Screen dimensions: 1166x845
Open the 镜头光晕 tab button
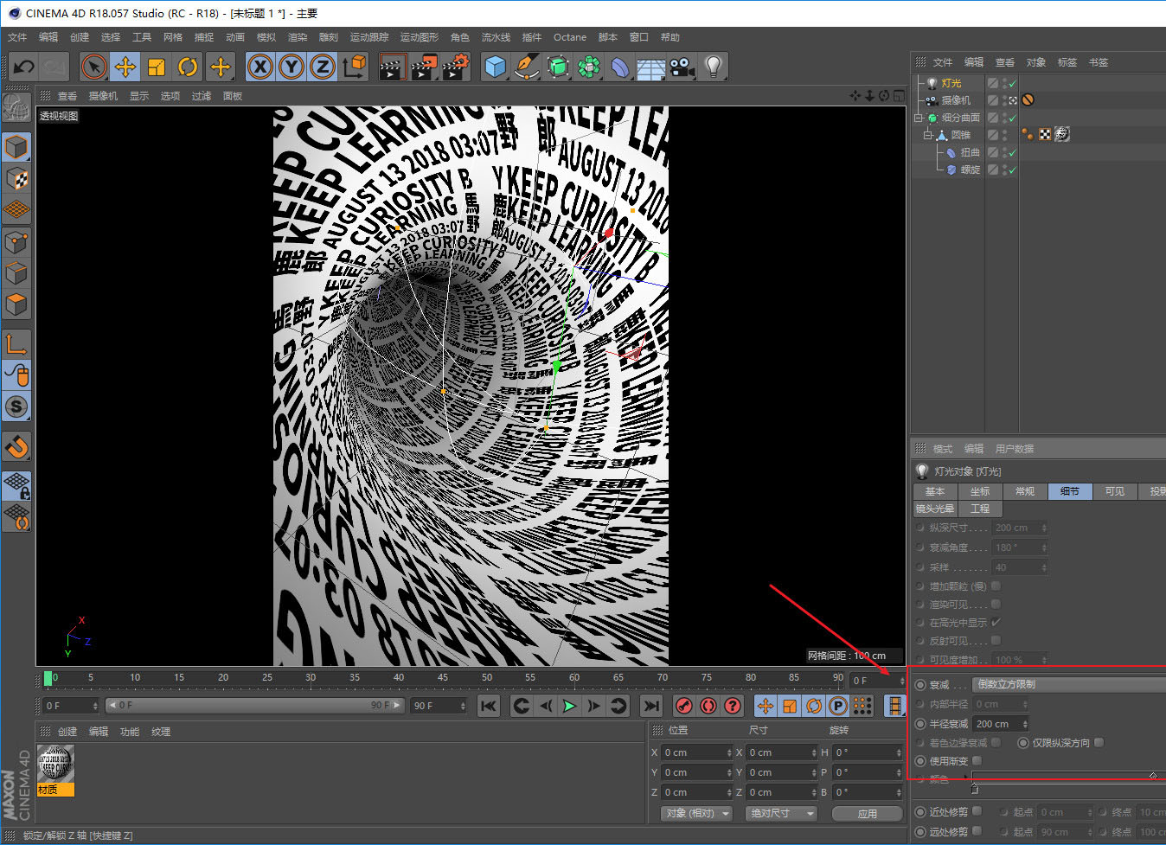935,509
